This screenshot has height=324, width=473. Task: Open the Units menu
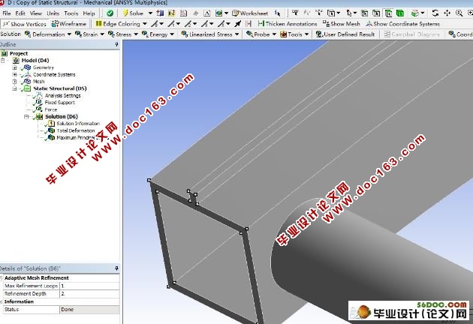53,13
